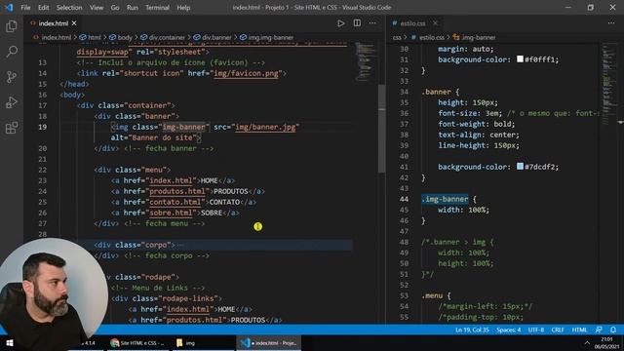Image resolution: width=624 pixels, height=351 pixels.
Task: Change encoding via UTF-8 status item
Action: 536,330
